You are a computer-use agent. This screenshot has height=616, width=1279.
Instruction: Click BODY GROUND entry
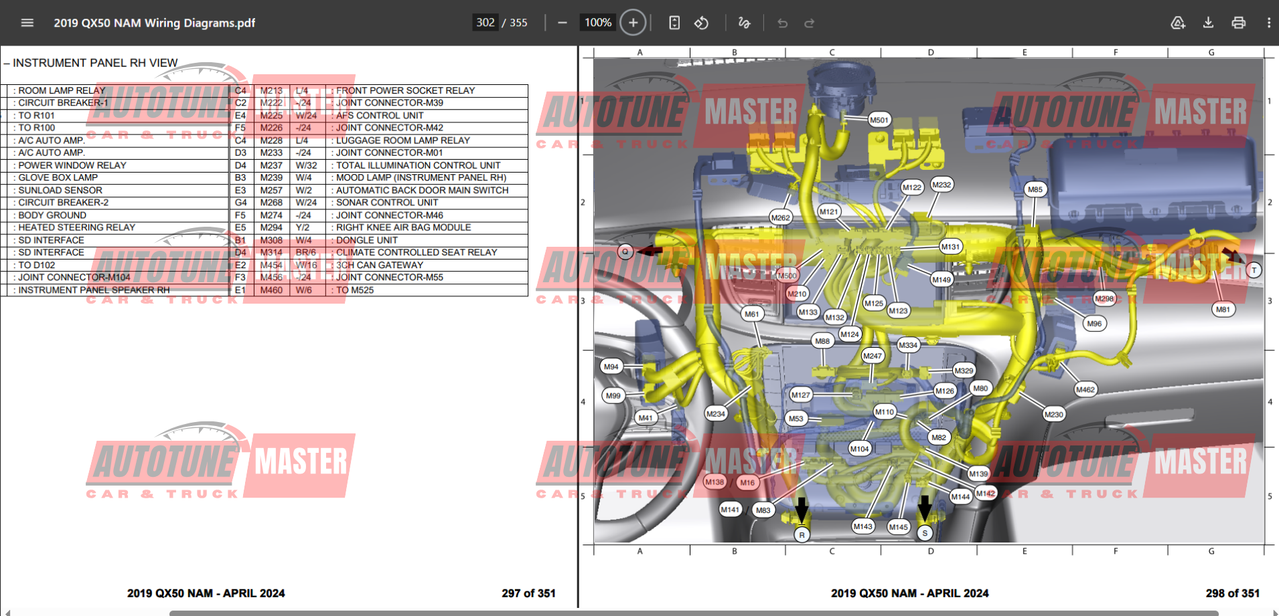point(52,215)
